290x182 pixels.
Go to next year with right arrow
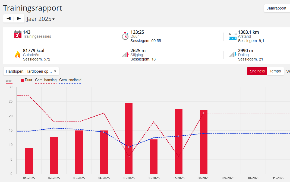click(19, 18)
